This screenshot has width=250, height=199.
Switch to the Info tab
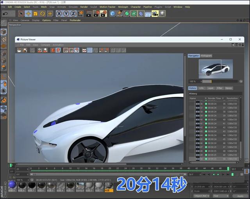[x=202, y=88]
